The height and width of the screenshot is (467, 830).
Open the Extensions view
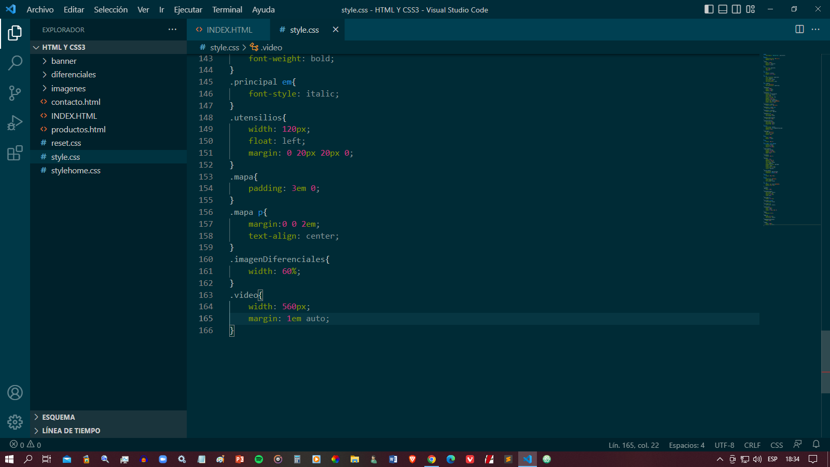pyautogui.click(x=15, y=153)
